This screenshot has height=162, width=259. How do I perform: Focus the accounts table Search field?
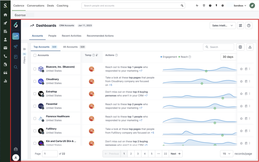(x=219, y=47)
